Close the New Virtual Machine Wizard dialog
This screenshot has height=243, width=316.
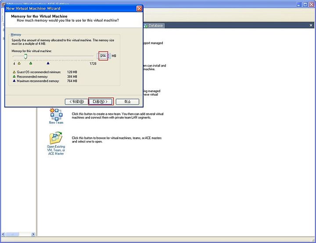(x=139, y=8)
